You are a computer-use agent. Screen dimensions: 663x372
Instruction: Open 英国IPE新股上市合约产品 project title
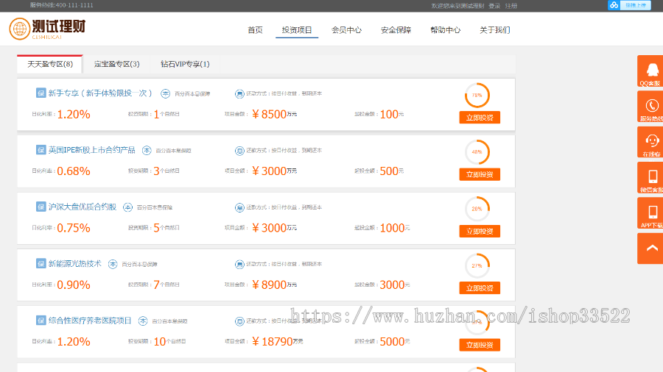point(92,150)
